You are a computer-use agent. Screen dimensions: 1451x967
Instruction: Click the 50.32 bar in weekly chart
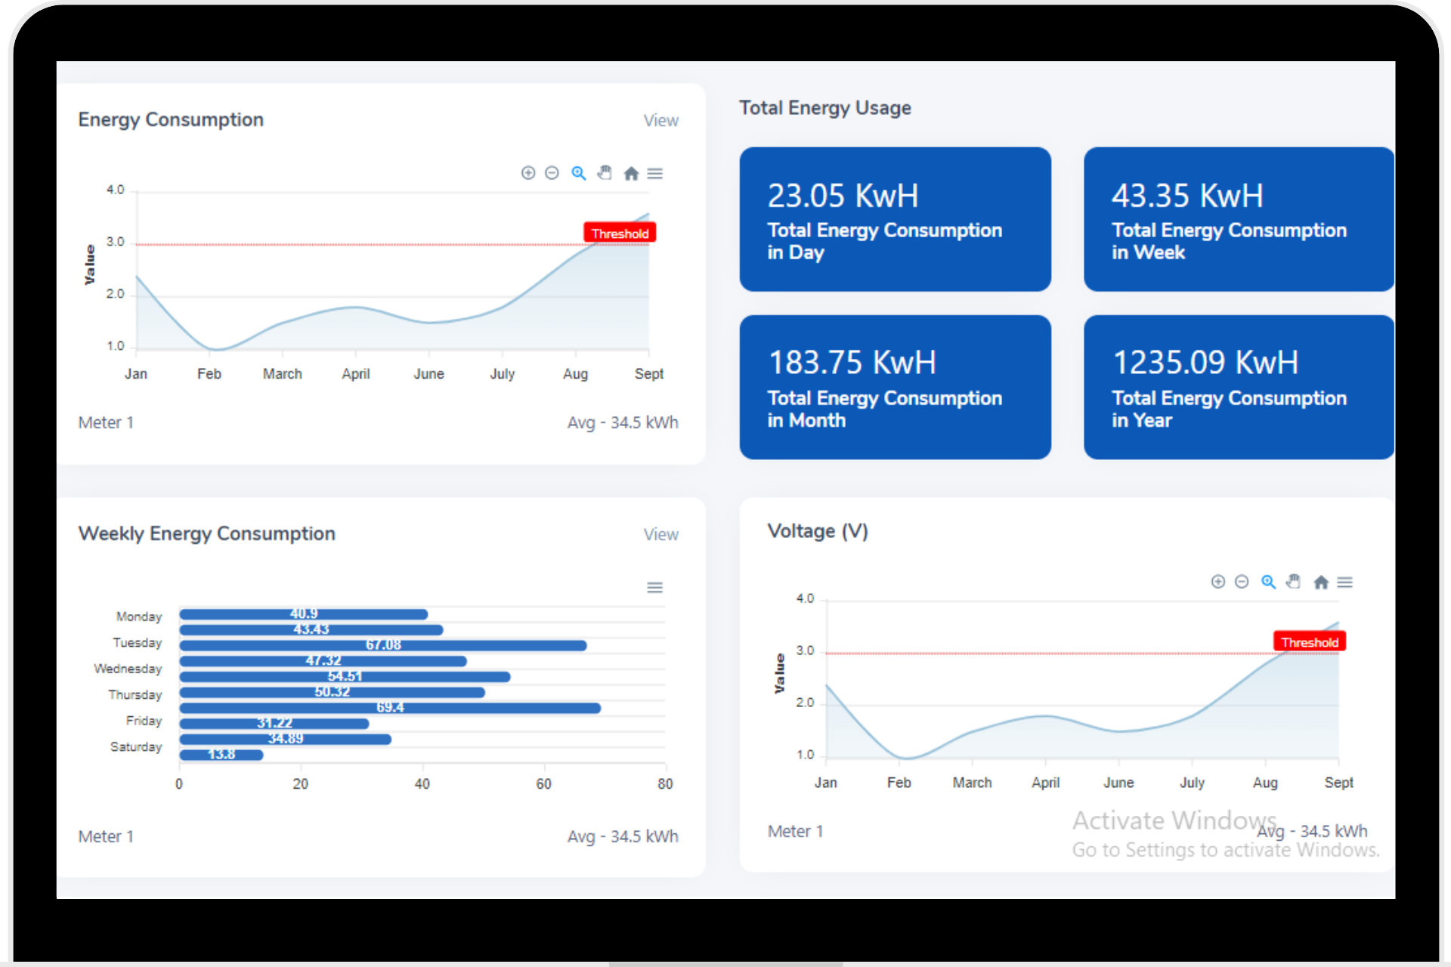332,692
